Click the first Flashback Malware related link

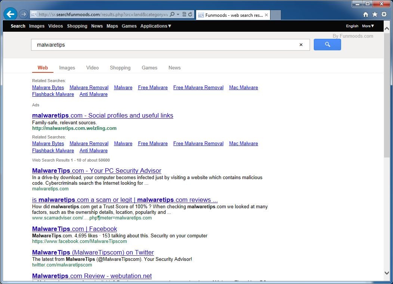pyautogui.click(x=53, y=94)
